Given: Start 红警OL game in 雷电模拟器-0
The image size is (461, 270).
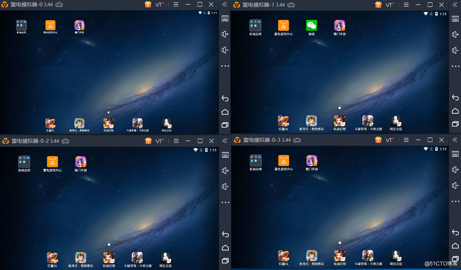Looking at the screenshot, I should tap(50, 123).
